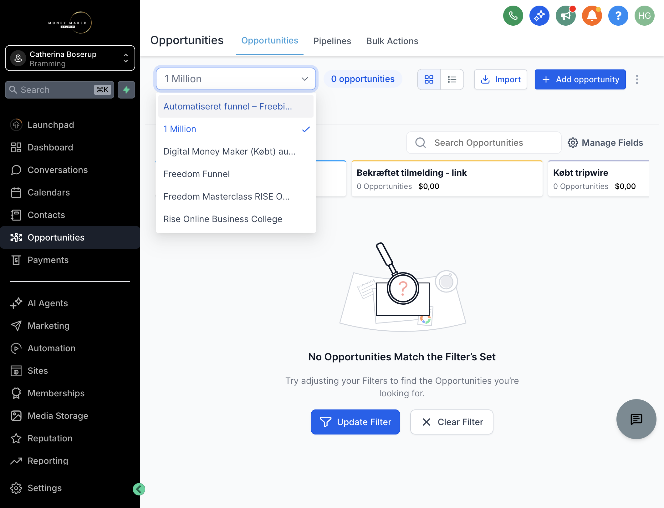Switch to the Bulk Actions tab
The image size is (664, 508).
click(x=392, y=41)
